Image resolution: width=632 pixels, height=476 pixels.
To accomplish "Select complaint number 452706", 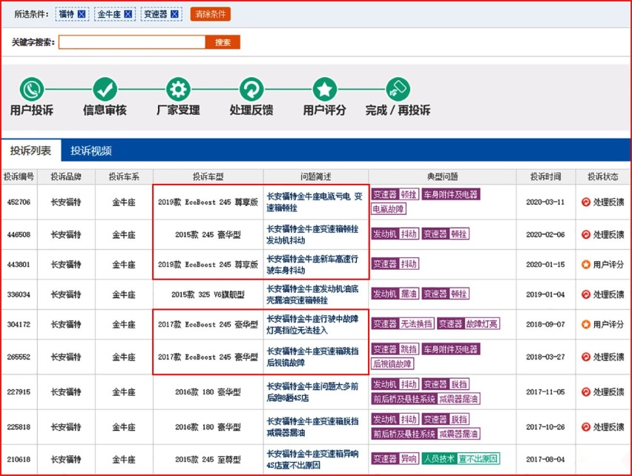I will 19,202.
